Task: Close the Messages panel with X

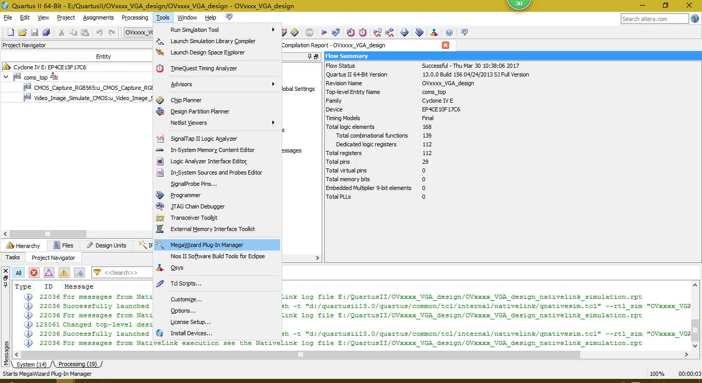Action: (x=6, y=271)
